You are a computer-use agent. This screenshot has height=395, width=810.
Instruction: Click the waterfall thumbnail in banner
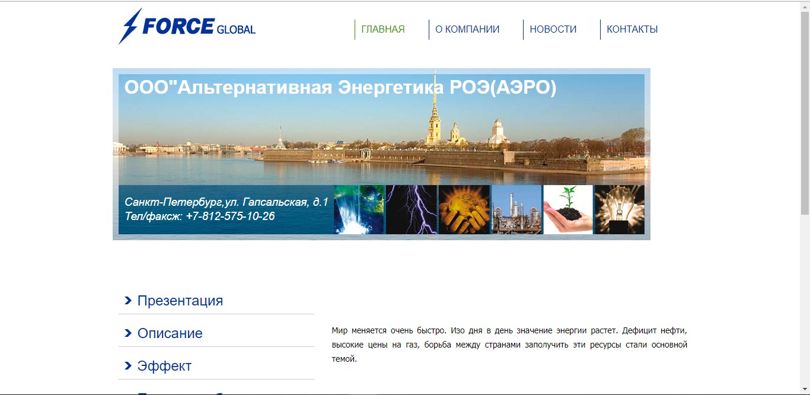(359, 209)
